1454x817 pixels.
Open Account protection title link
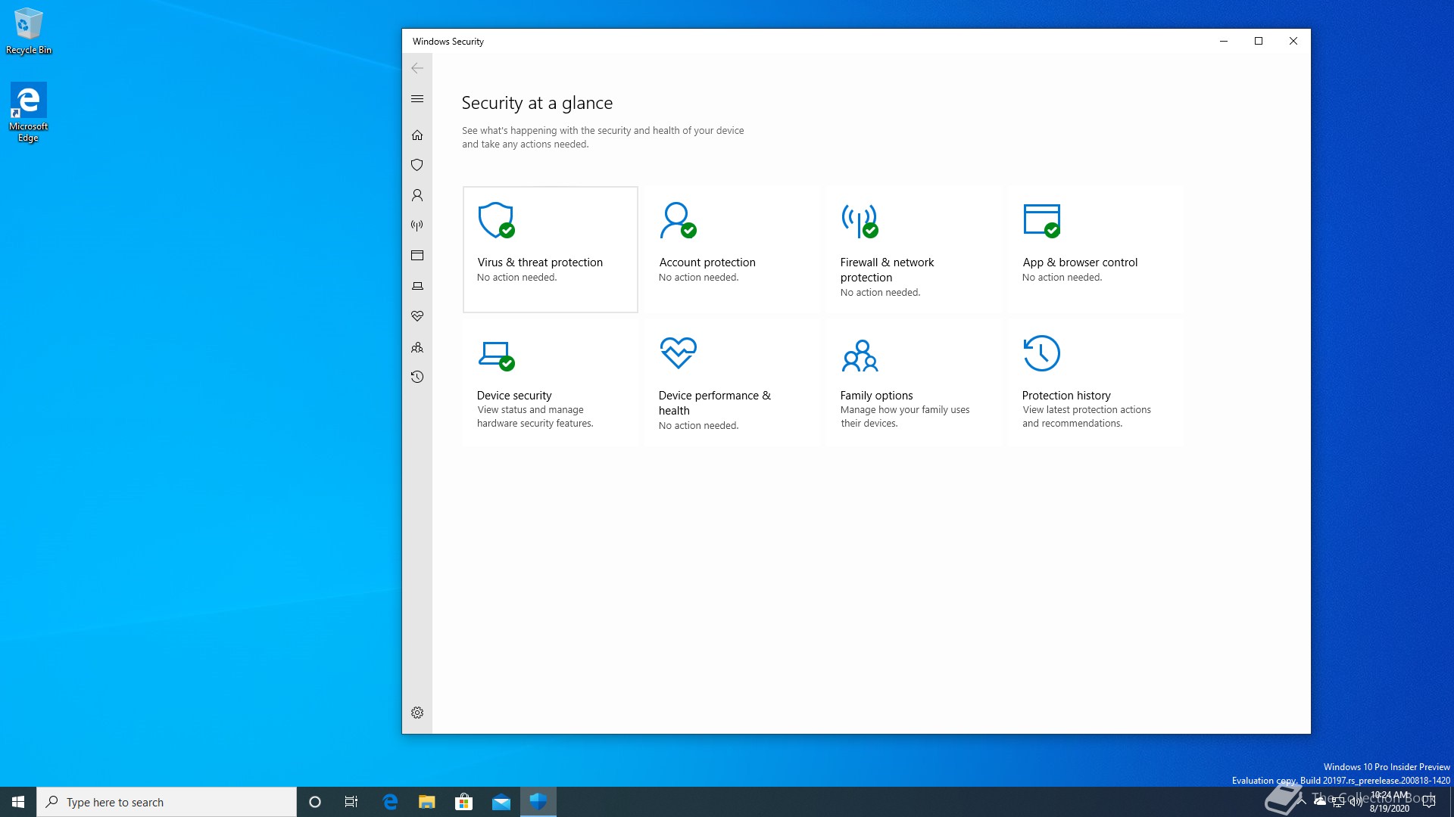click(x=707, y=262)
